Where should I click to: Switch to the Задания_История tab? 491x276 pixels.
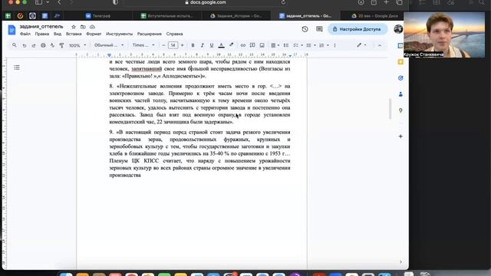236,15
